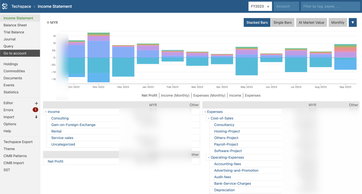Click the Import download arrow icon
362x194 pixels.
[36, 117]
